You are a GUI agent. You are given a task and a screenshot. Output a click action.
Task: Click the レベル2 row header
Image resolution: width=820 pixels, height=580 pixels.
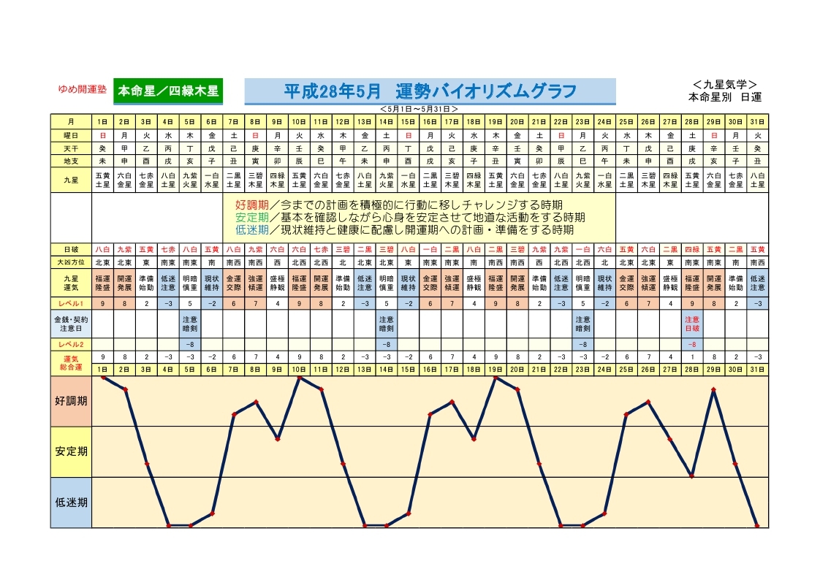pyautogui.click(x=71, y=343)
